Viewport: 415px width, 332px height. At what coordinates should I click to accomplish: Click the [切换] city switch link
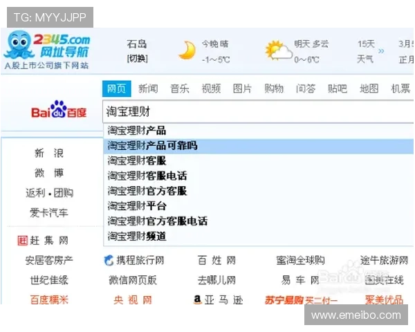point(138,59)
